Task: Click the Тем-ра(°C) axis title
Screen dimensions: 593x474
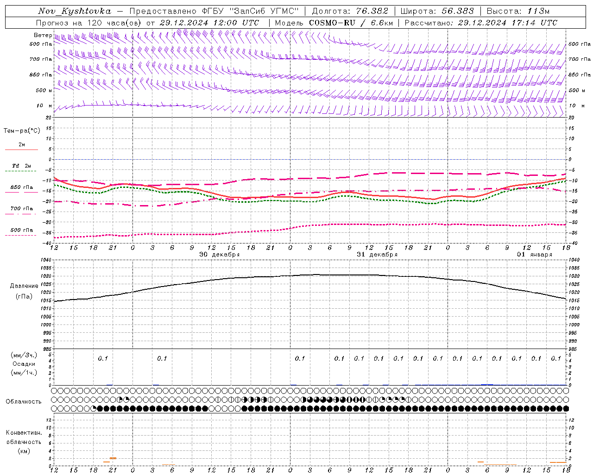Action: pyautogui.click(x=22, y=131)
